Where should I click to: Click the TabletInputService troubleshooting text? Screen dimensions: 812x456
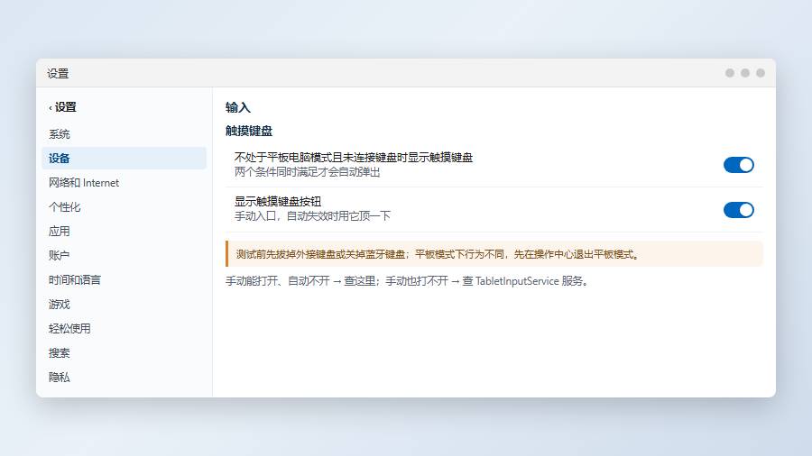pos(408,281)
